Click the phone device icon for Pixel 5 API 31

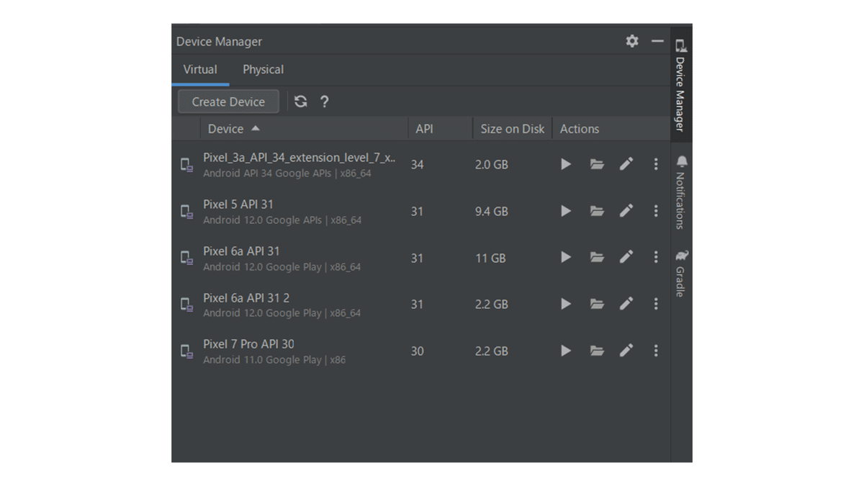[186, 212]
